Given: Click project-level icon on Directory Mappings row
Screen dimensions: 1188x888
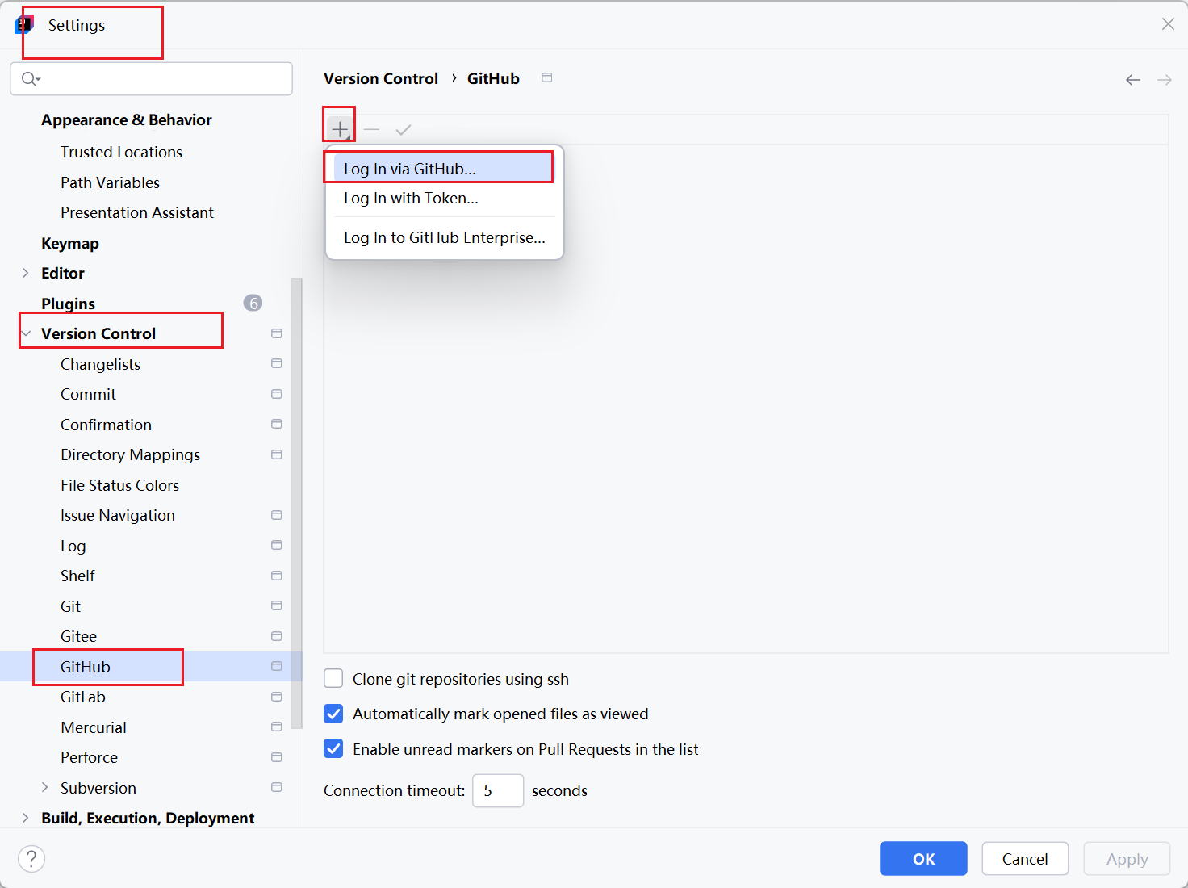Looking at the screenshot, I should (277, 454).
